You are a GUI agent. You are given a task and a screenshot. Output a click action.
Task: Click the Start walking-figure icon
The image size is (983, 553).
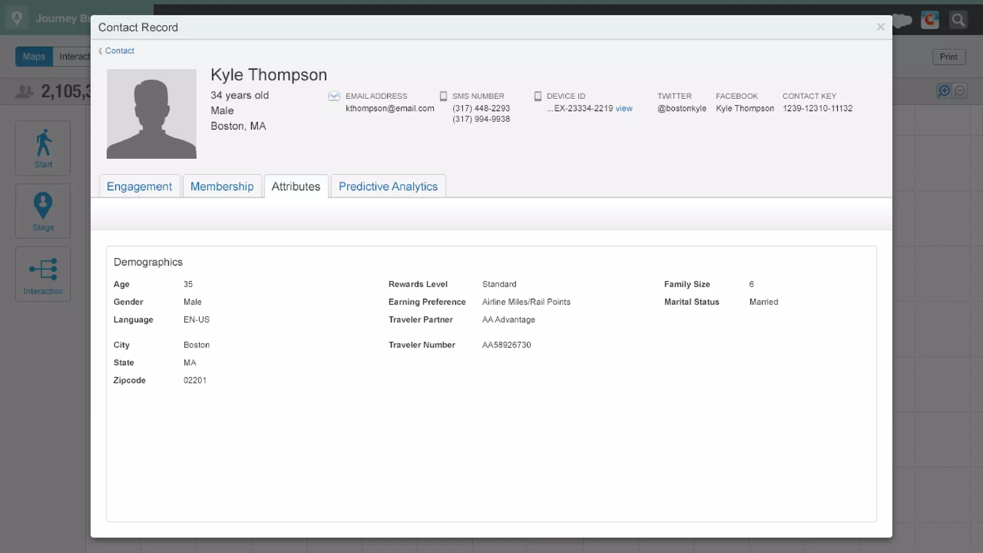pos(43,143)
